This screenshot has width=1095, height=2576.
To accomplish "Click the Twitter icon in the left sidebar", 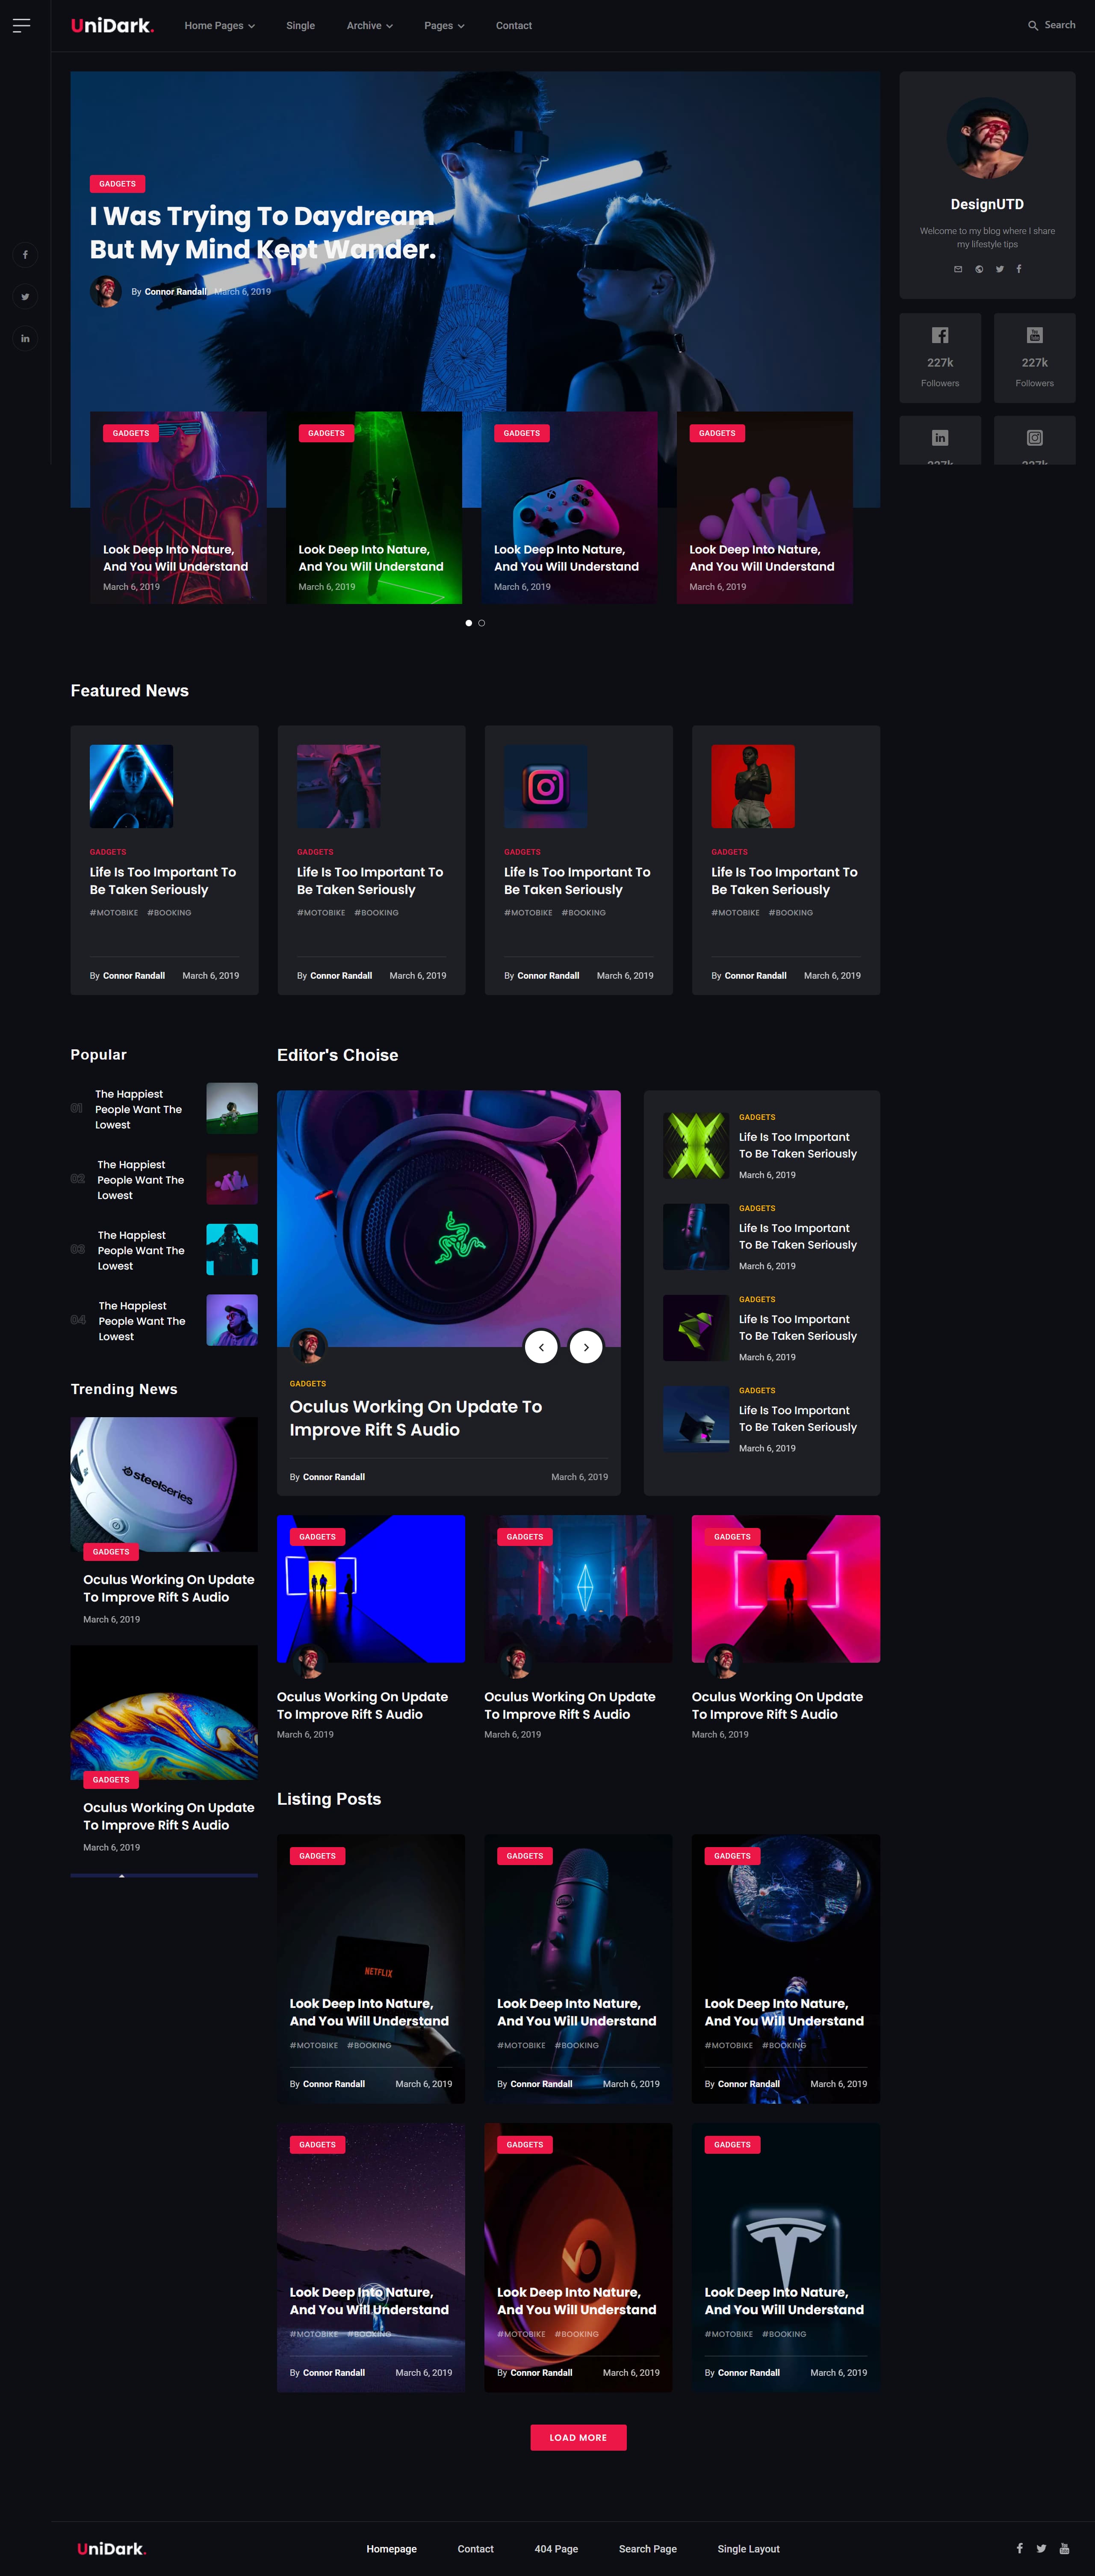I will (x=25, y=297).
